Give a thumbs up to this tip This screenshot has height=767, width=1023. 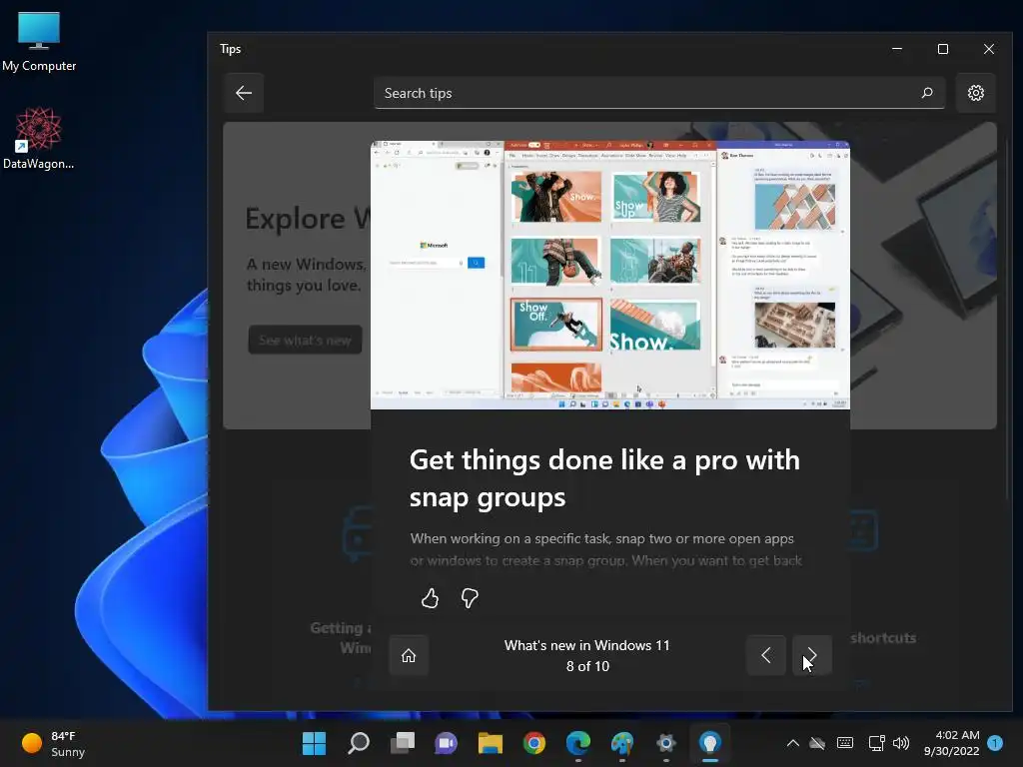pyautogui.click(x=430, y=598)
